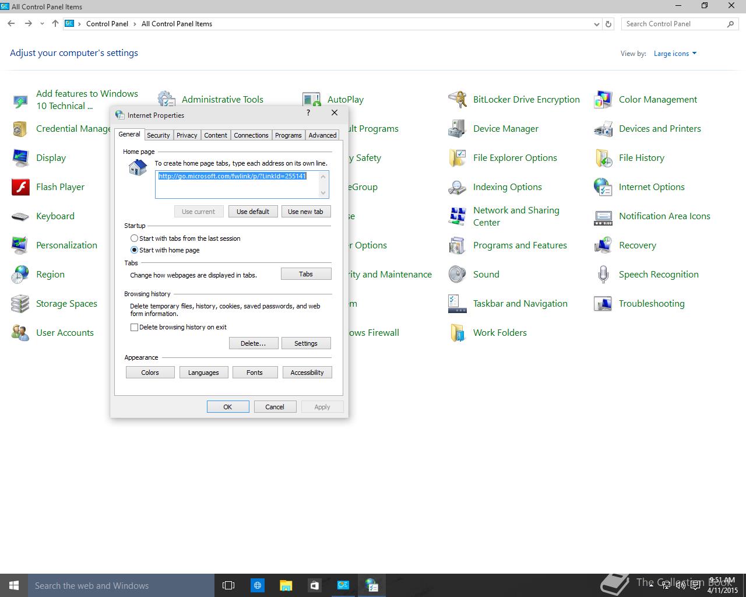Open Task View on the taskbar

(x=228, y=585)
